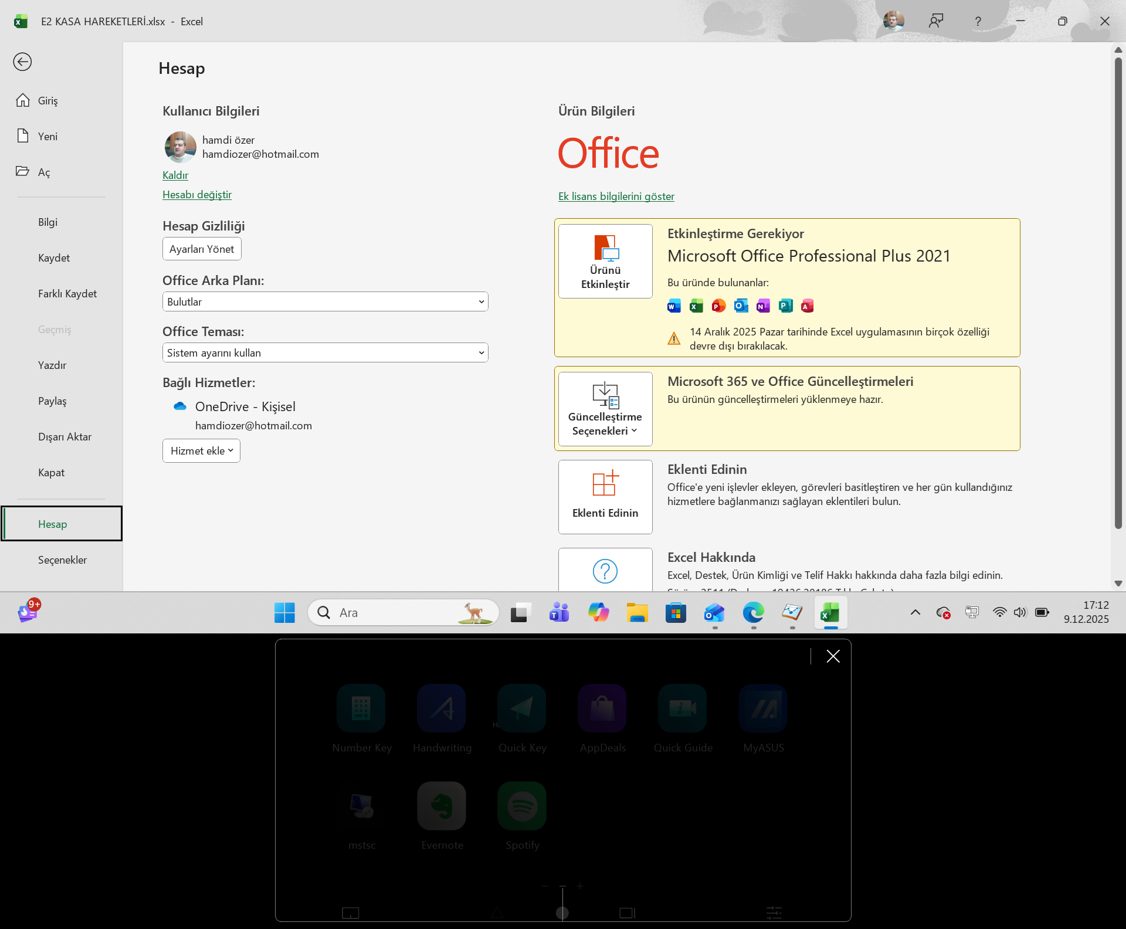1126x929 pixels.
Task: Click the Hesabı değiştir link
Action: pos(197,194)
